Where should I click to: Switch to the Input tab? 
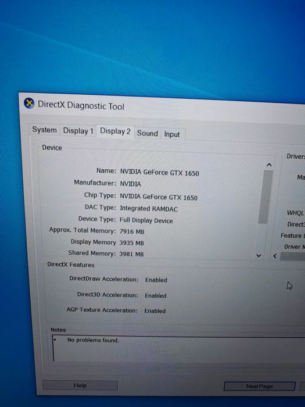[x=172, y=134]
